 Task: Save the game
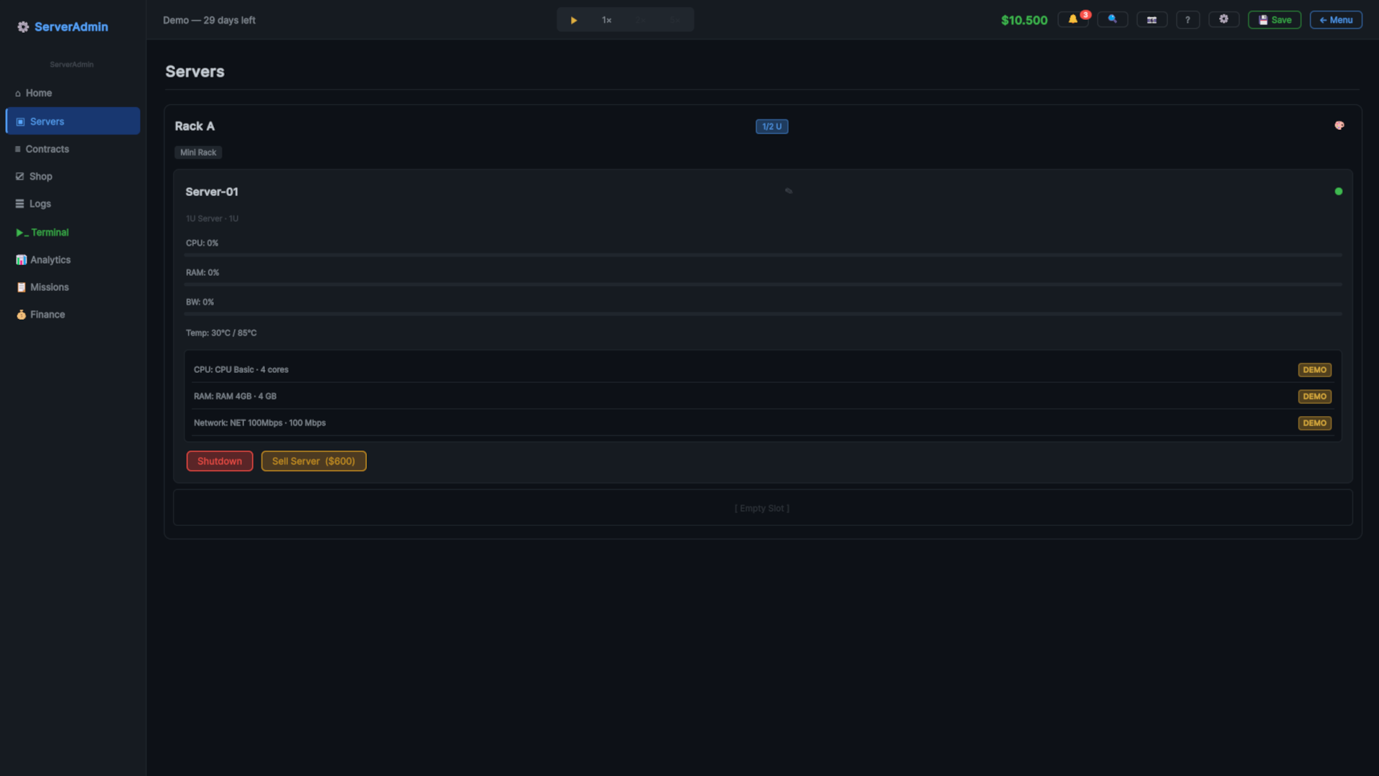tap(1275, 19)
